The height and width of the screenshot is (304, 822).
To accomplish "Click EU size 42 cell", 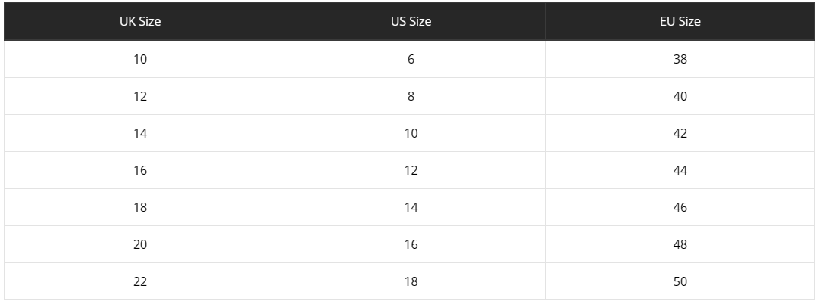I will [680, 133].
